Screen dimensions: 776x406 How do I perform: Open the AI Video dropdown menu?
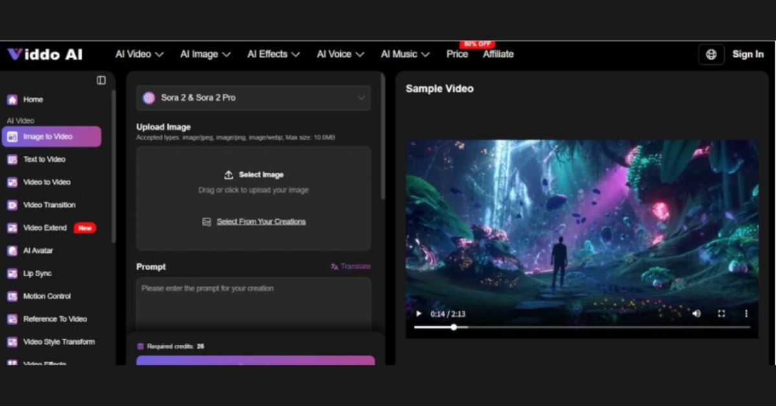139,54
